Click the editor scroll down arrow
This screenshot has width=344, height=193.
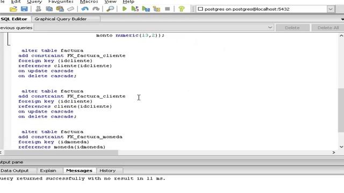point(341,147)
